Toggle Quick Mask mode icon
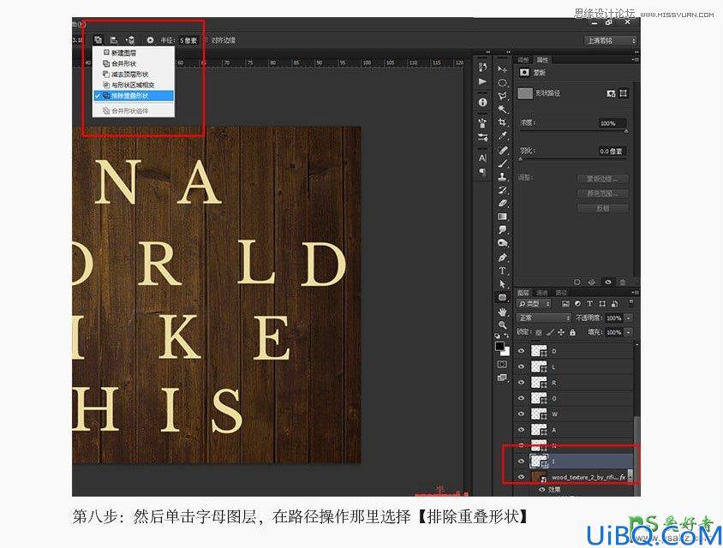 click(x=502, y=364)
